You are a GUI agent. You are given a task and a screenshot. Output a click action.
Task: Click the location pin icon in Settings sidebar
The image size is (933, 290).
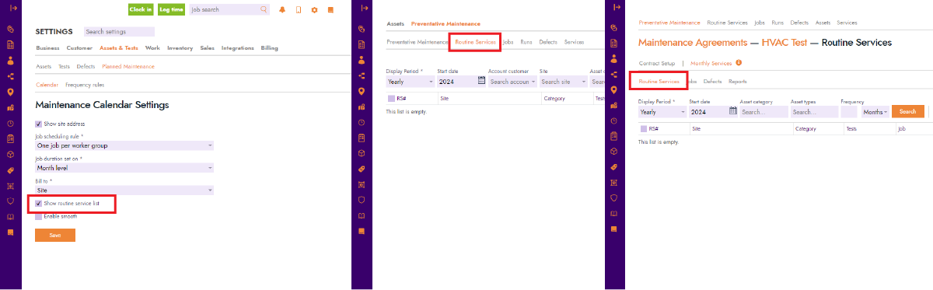click(11, 91)
